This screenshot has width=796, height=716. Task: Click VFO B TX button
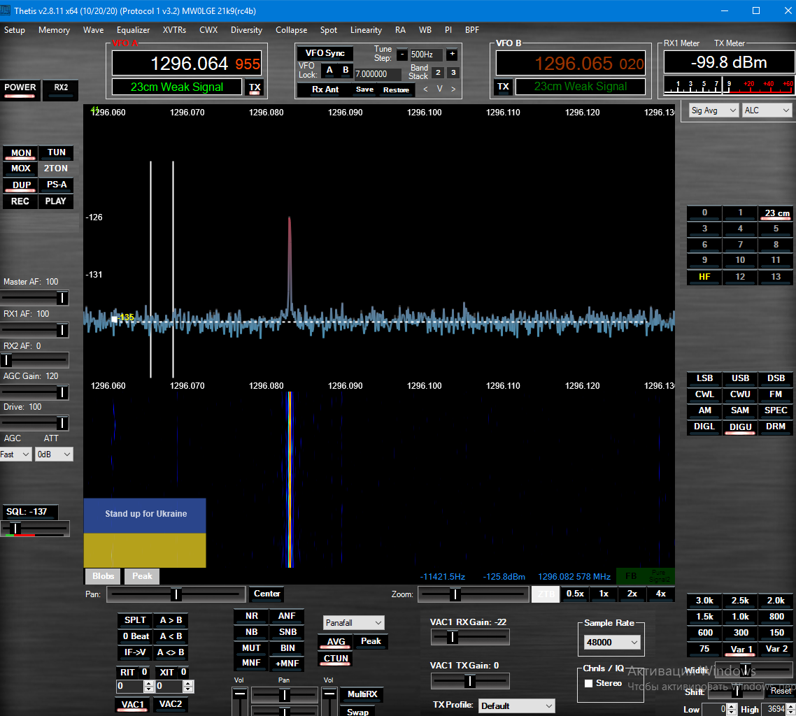[x=503, y=87]
